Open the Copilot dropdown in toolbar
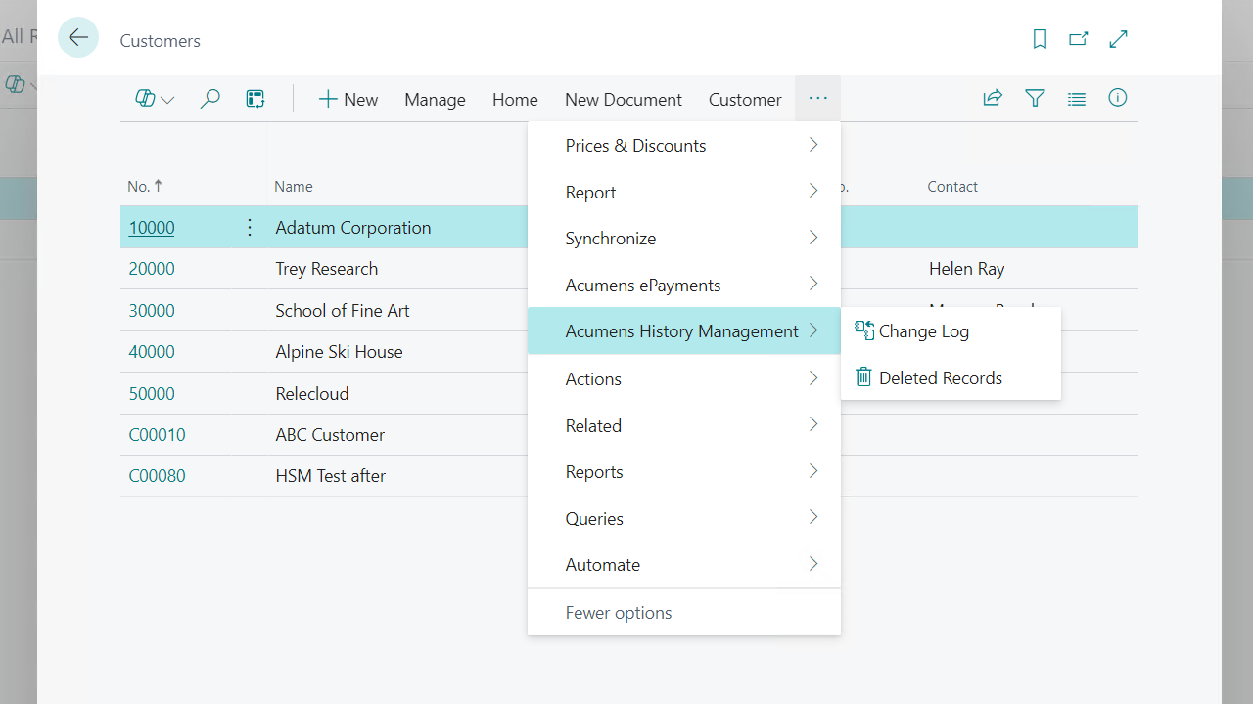Screen dimensions: 1253x704 [155, 99]
